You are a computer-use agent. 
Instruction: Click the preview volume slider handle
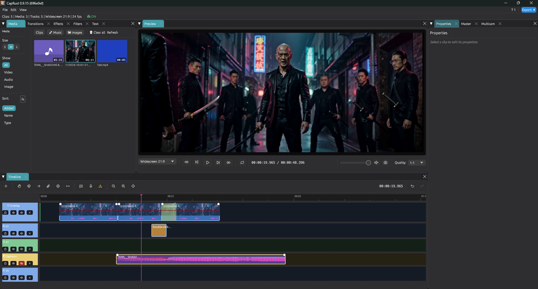tap(368, 163)
